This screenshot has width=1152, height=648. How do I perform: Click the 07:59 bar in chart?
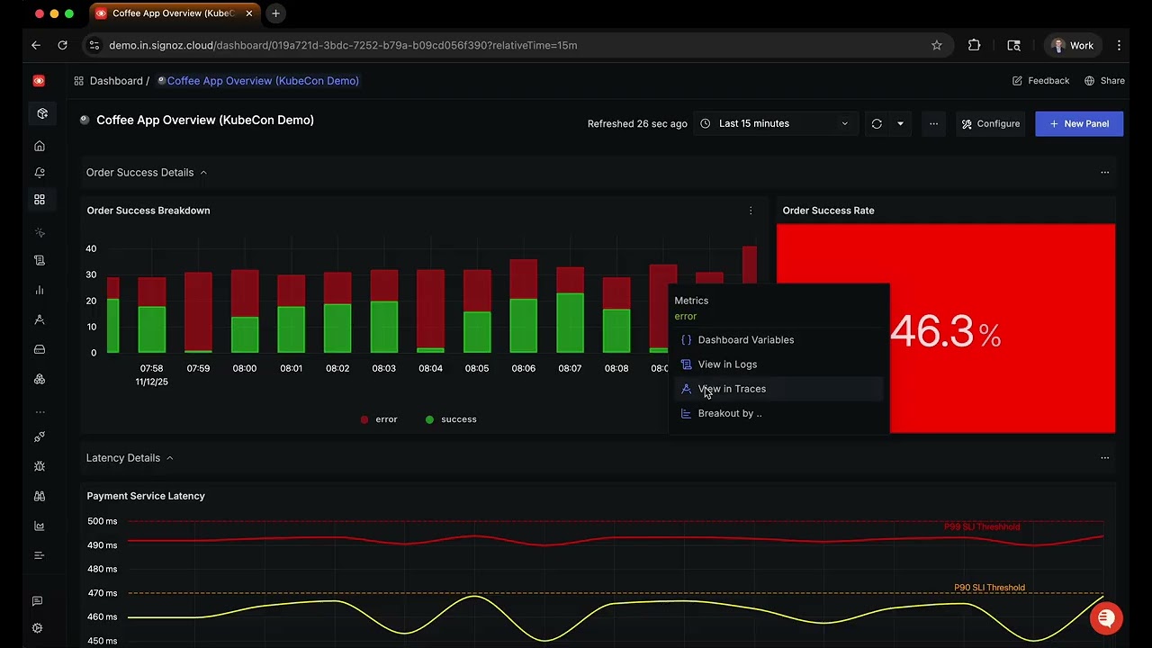[198, 312]
